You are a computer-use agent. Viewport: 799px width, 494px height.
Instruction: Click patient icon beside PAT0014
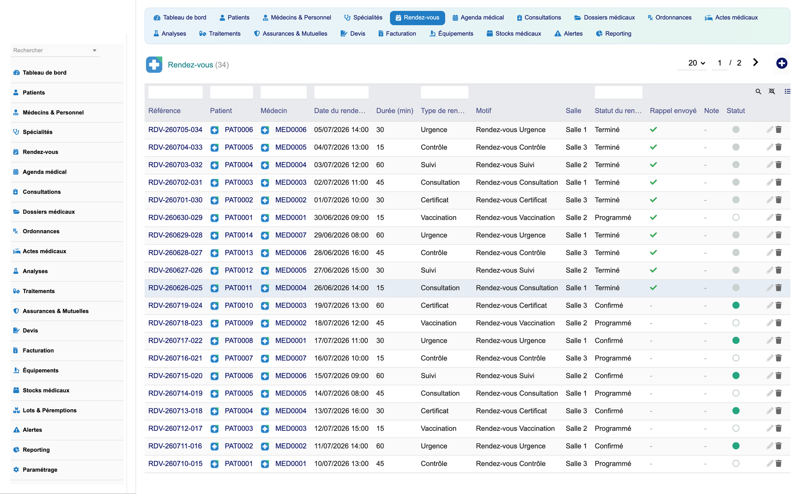tap(214, 236)
